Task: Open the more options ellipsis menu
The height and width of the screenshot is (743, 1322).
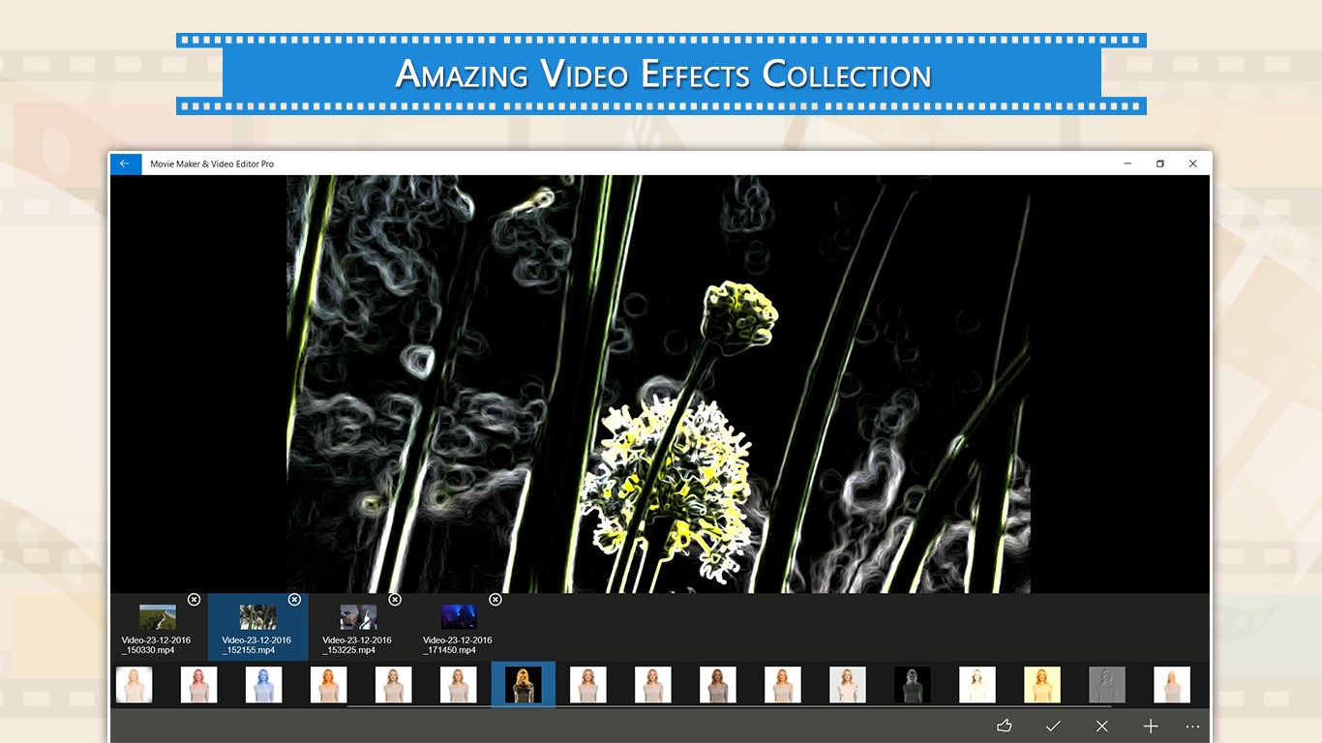Action: 1192,726
